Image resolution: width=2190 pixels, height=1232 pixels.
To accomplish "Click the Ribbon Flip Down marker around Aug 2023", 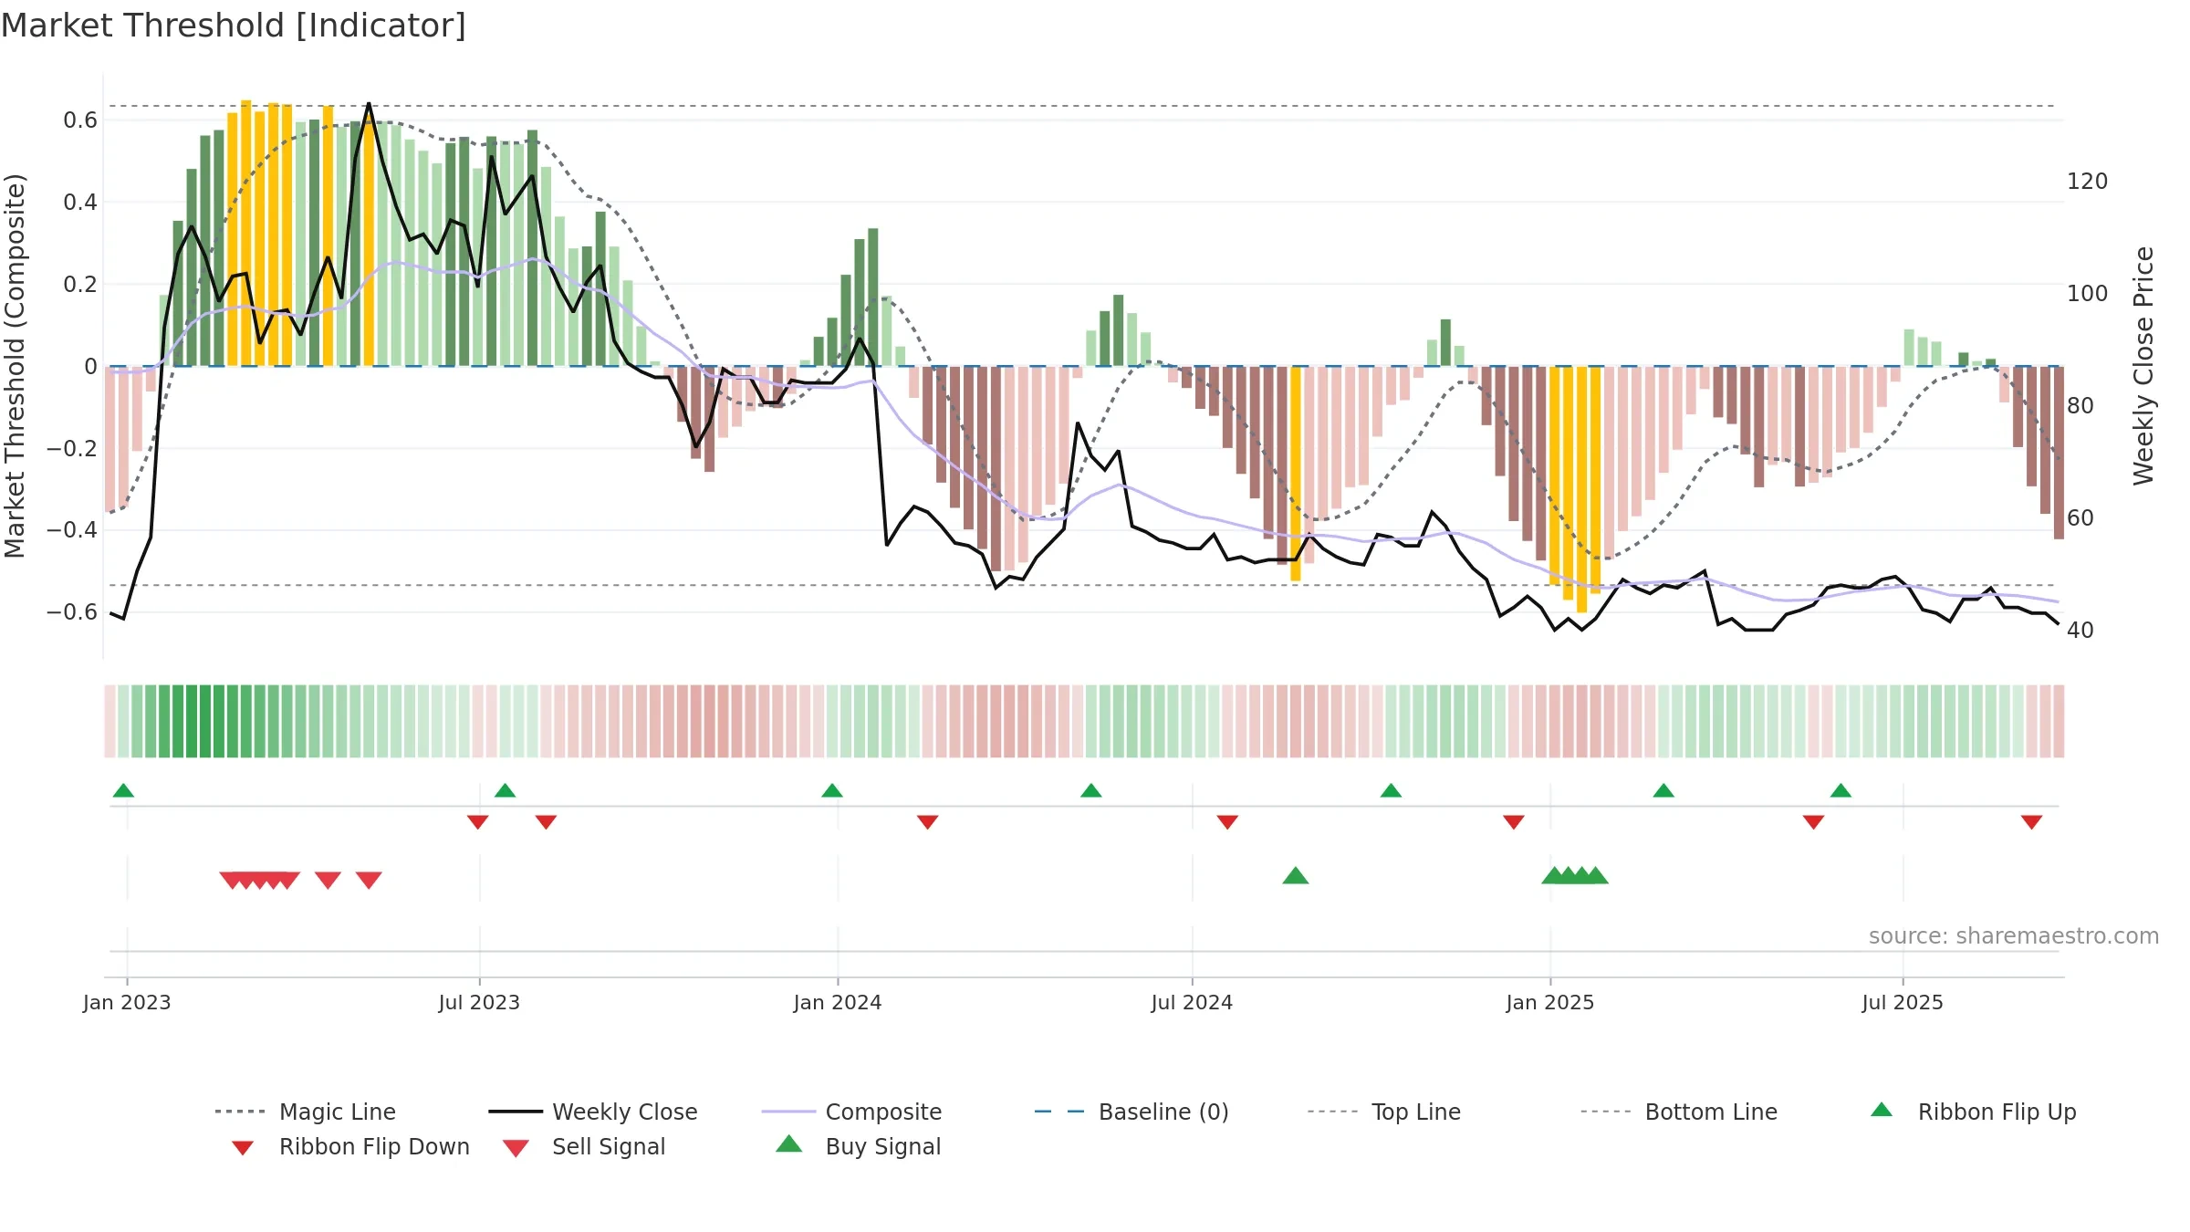I will click(546, 821).
